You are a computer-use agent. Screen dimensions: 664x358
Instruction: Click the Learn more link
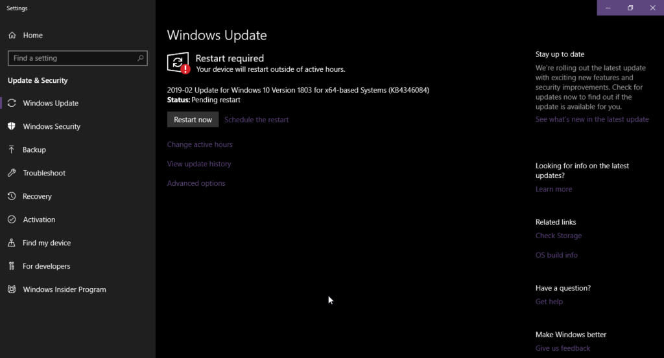click(554, 189)
